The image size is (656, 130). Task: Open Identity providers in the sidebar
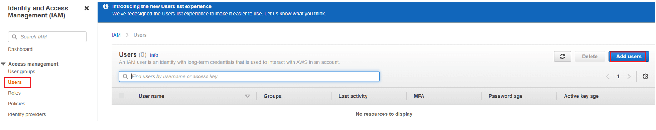(x=27, y=114)
